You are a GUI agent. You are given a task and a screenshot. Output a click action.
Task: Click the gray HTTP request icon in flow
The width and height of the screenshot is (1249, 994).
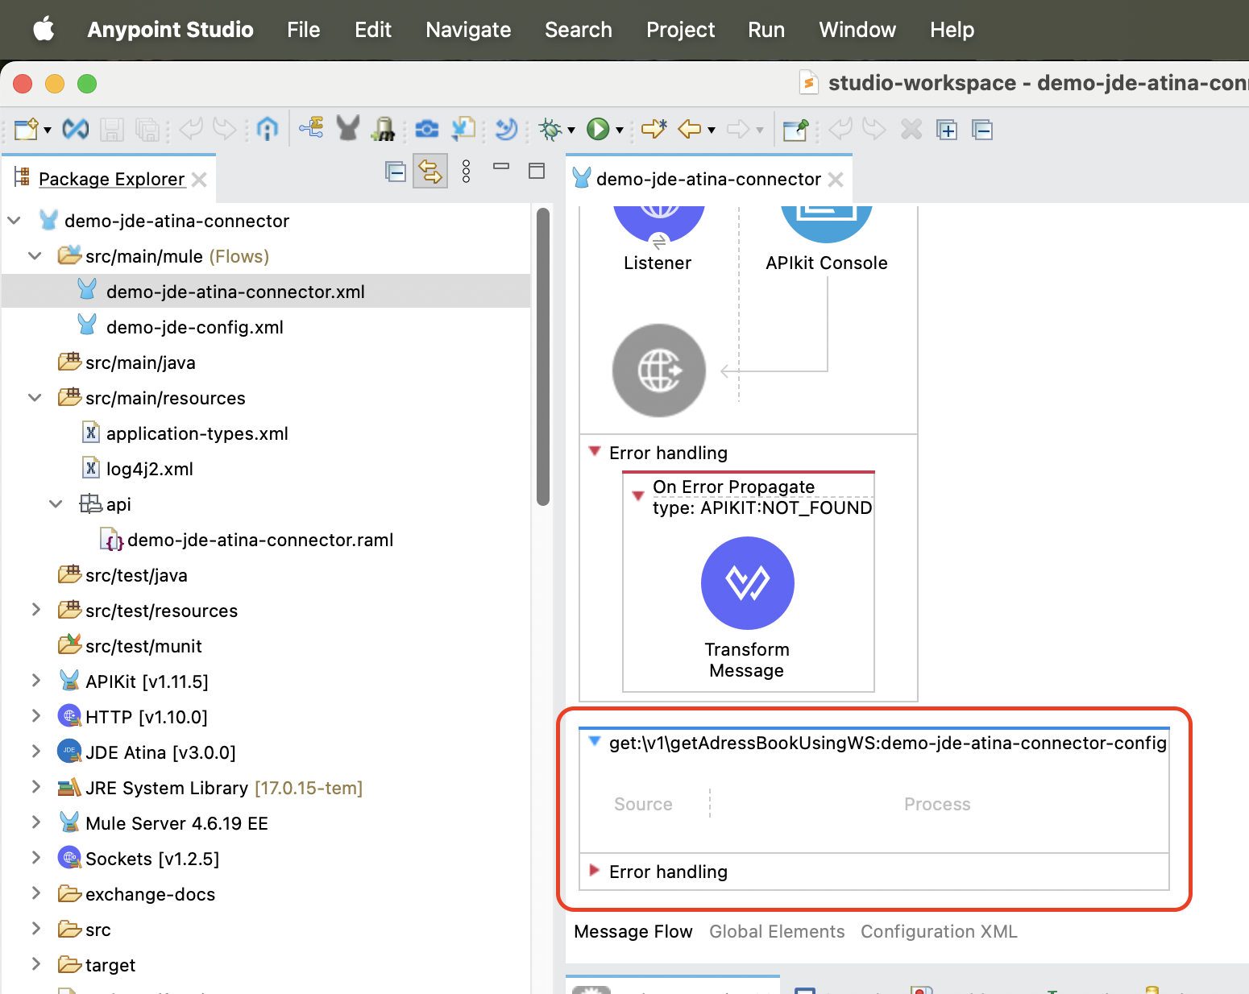[658, 371]
